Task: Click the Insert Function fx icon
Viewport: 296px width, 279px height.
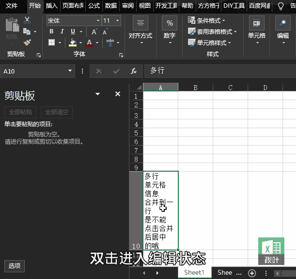Action: 134,71
